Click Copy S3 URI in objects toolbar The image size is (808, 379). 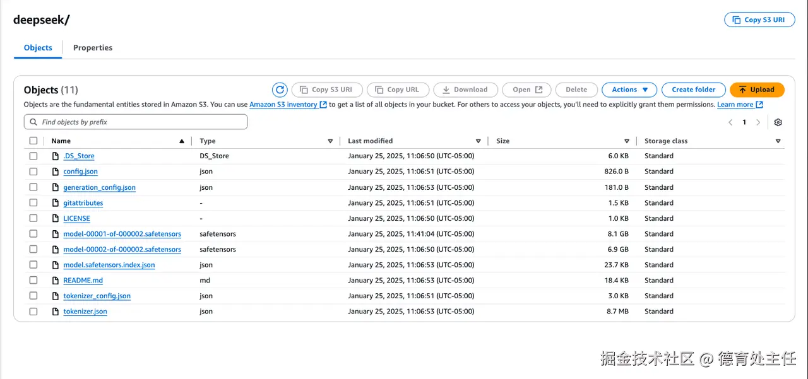(326, 90)
